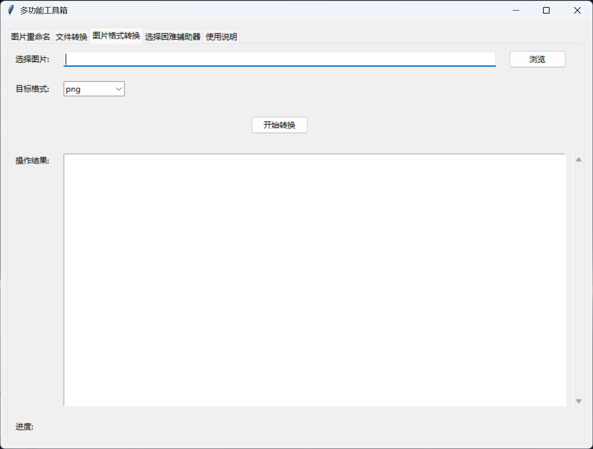Click the results vertical scrollbar track

(x=579, y=280)
